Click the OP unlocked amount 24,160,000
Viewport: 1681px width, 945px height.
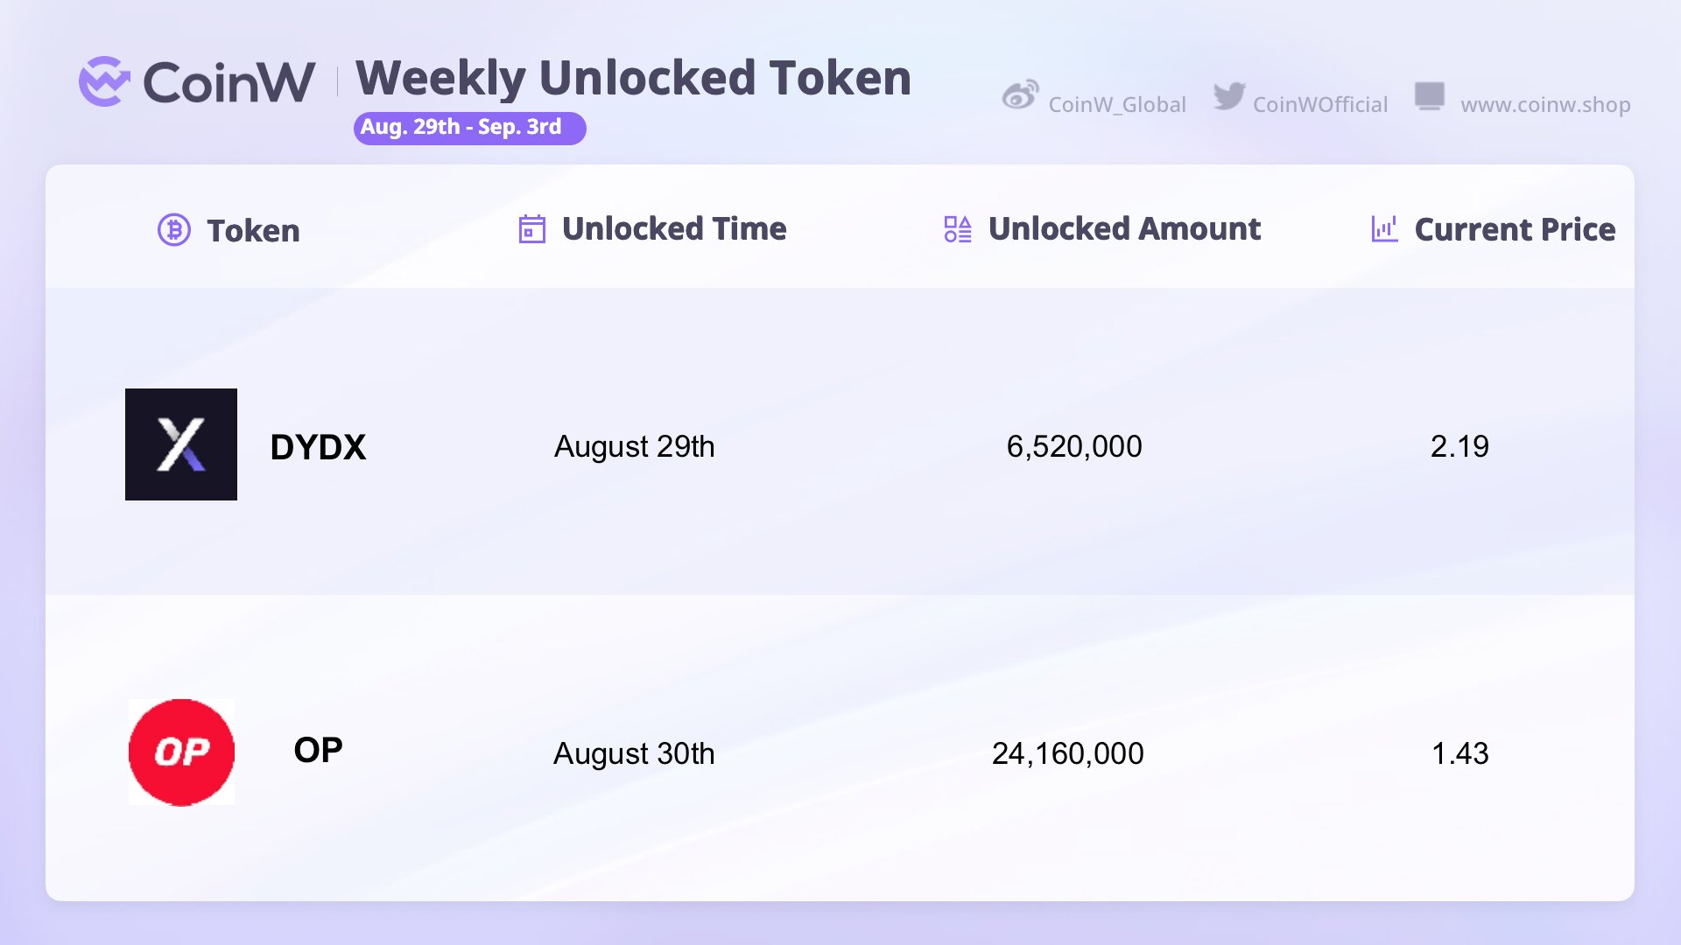tap(1067, 753)
